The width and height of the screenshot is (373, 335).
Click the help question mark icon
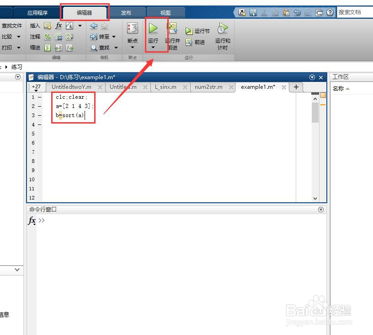(x=330, y=12)
